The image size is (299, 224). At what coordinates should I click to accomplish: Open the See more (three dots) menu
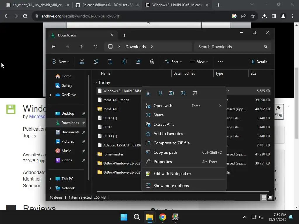pyautogui.click(x=220, y=62)
